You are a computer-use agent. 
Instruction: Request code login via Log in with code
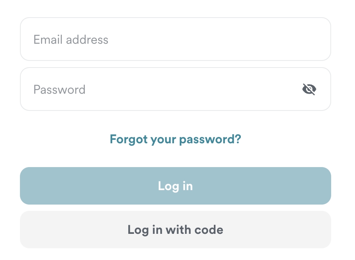pyautogui.click(x=175, y=230)
